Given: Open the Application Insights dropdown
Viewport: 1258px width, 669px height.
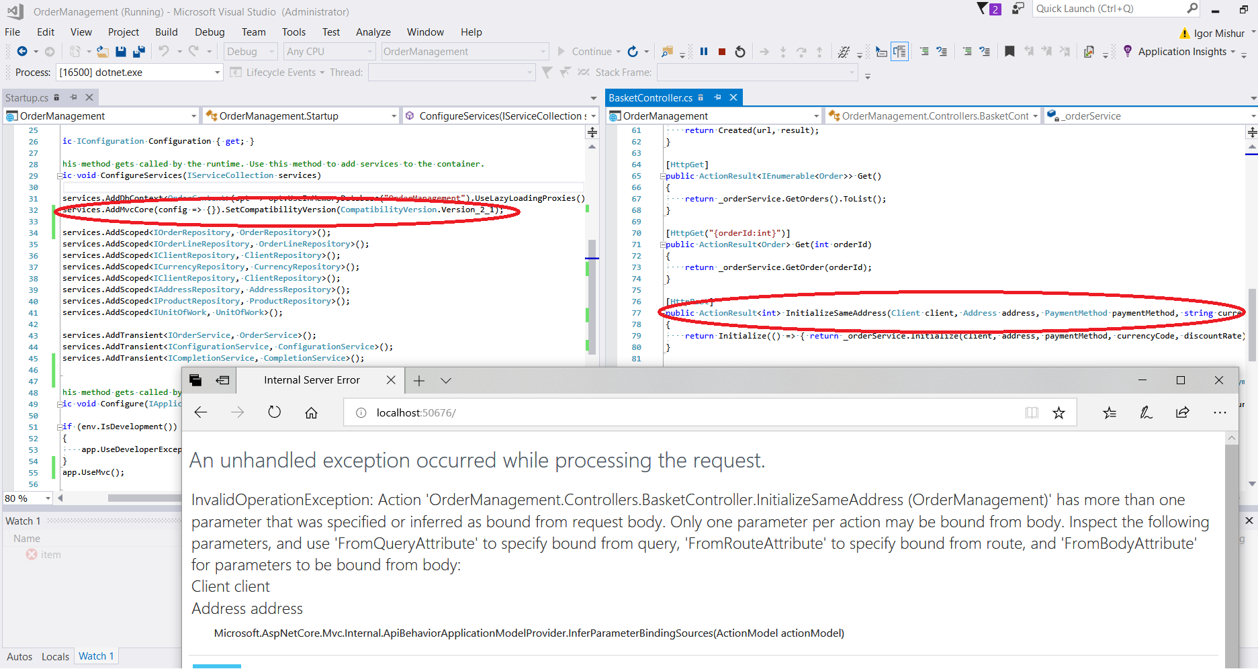Looking at the screenshot, I should click(1233, 52).
